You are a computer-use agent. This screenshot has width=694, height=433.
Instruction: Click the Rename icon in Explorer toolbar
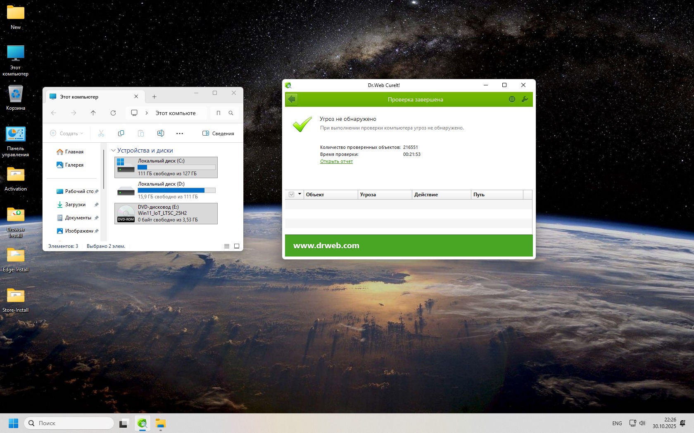tap(161, 133)
